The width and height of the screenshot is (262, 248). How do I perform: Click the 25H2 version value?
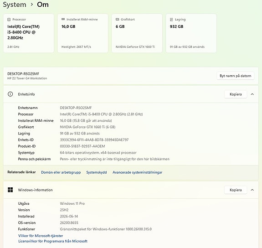click(x=64, y=210)
